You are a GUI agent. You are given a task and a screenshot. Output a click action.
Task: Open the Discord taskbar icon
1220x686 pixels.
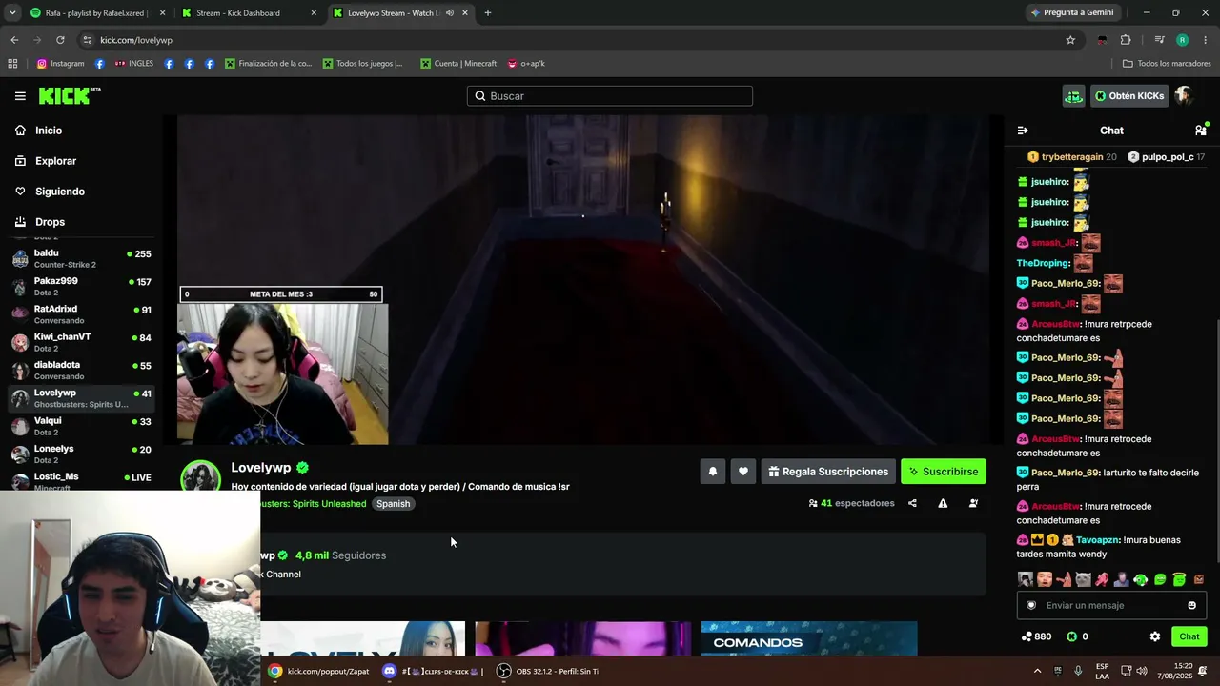389,671
